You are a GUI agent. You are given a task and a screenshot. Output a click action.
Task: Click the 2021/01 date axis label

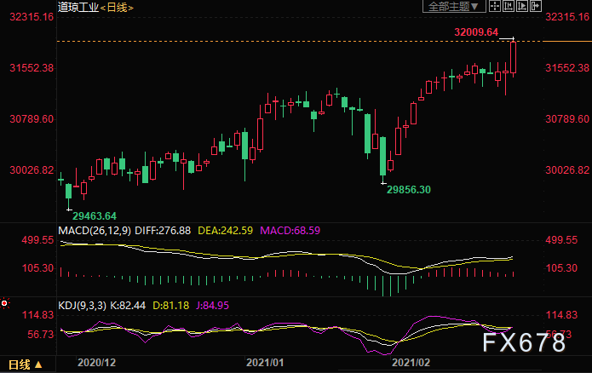265,363
